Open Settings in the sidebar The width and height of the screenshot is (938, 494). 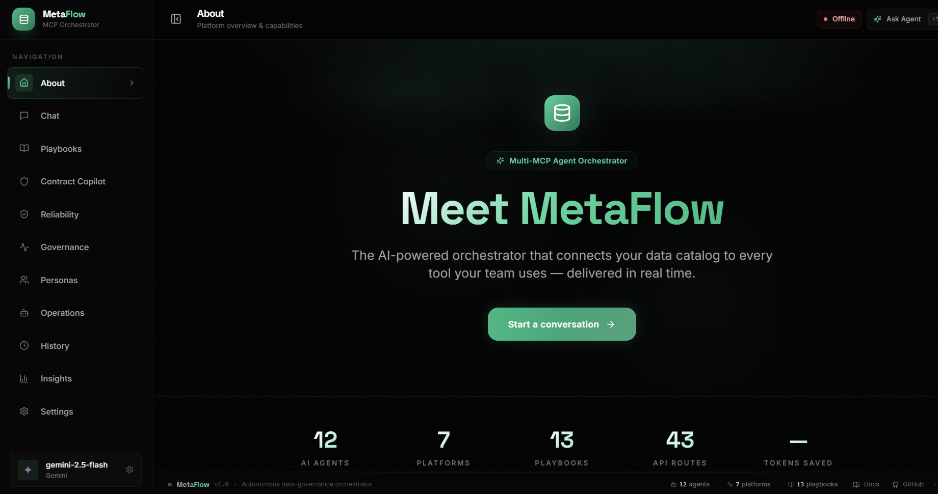click(x=76, y=411)
